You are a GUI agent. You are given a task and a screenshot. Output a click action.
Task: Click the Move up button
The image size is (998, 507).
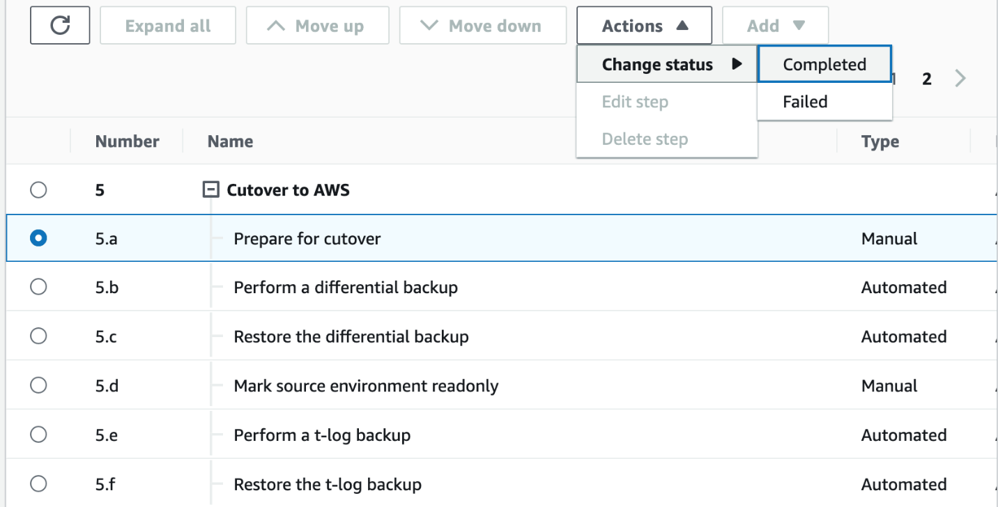coord(317,26)
